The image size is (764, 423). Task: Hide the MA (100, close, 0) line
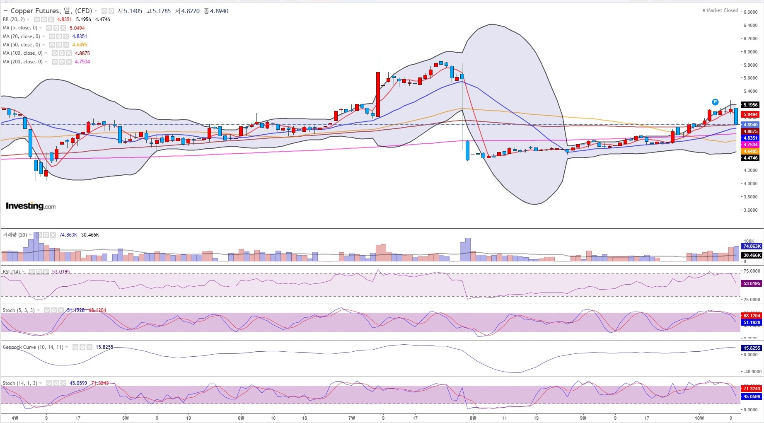(55, 53)
